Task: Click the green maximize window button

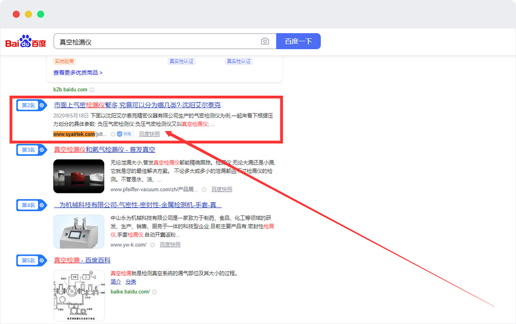Action: pyautogui.click(x=41, y=14)
